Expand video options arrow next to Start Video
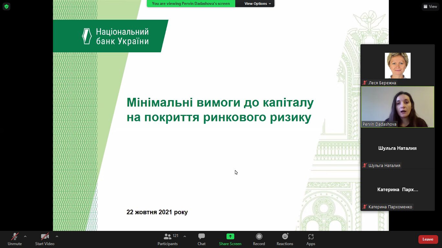 [x=57, y=236]
